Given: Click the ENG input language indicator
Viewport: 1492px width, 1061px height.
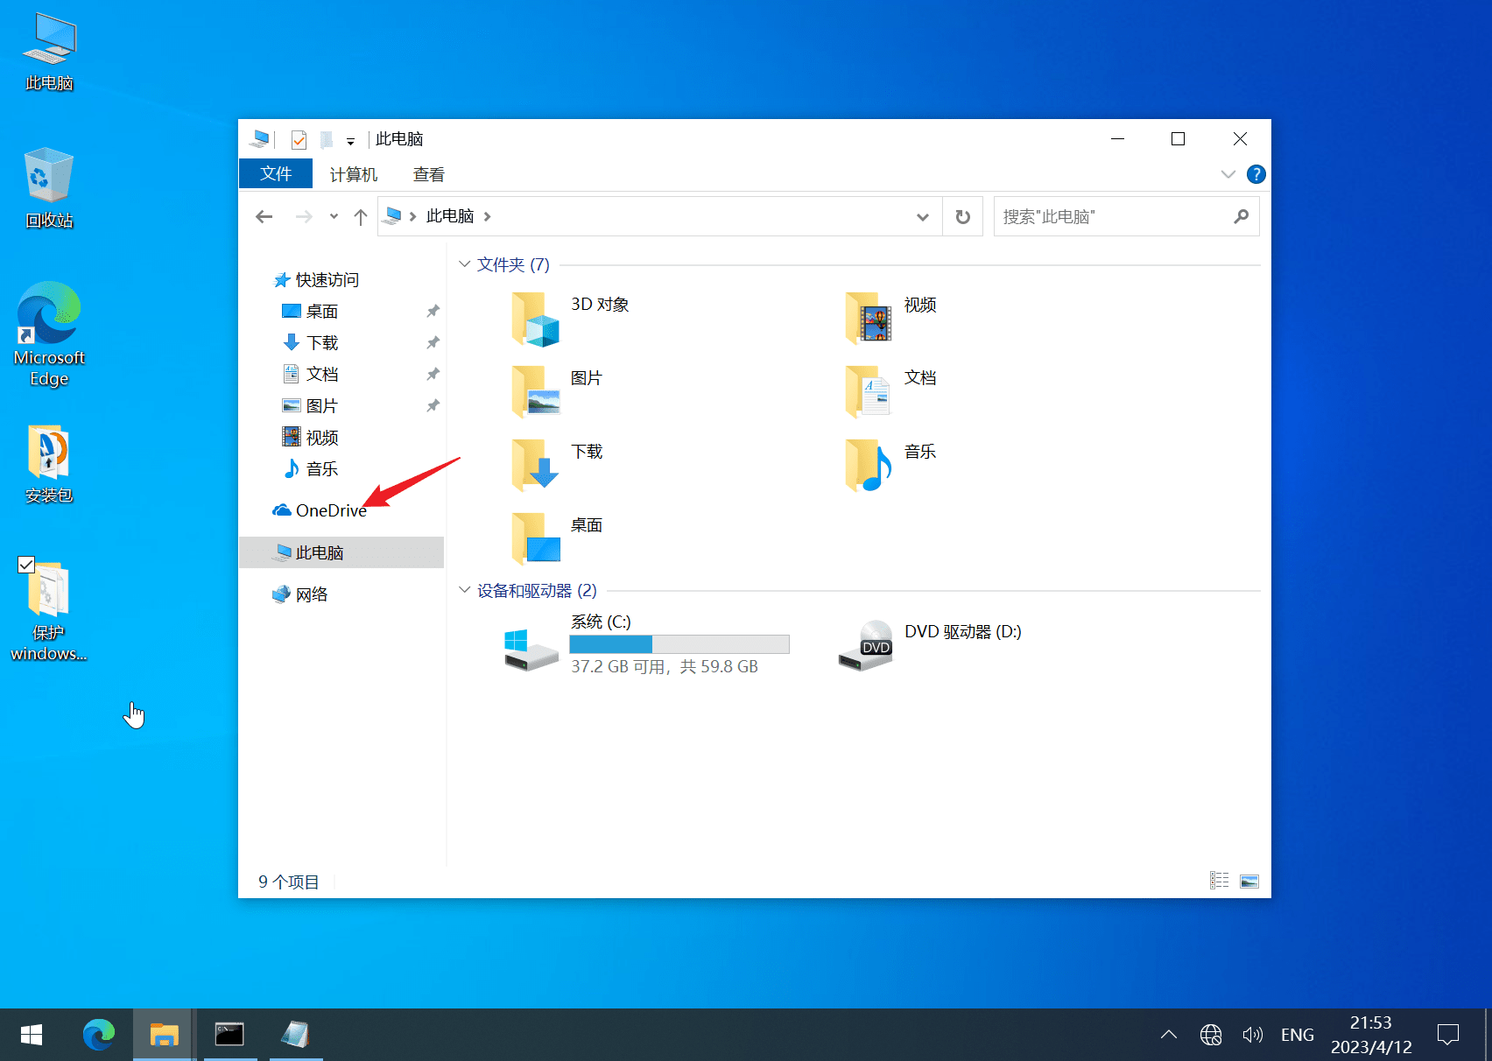Looking at the screenshot, I should 1298,1035.
